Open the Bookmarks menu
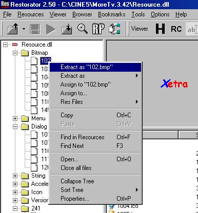 tap(112, 14)
